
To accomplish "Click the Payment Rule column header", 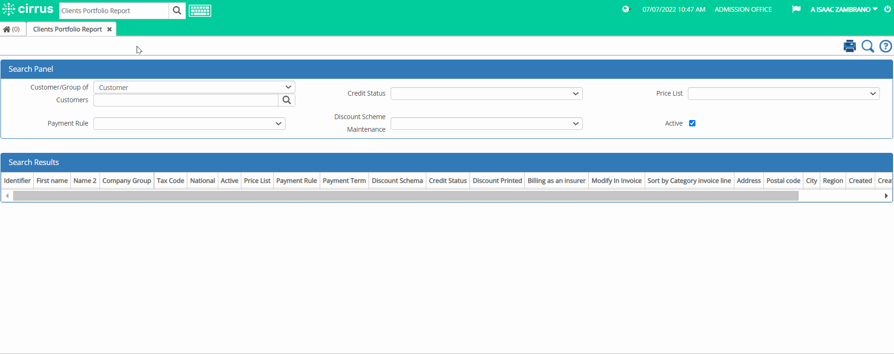I will tap(297, 181).
